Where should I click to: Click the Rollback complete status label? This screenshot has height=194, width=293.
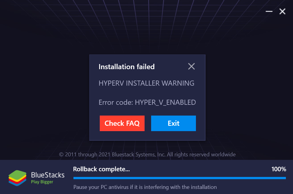(102, 169)
